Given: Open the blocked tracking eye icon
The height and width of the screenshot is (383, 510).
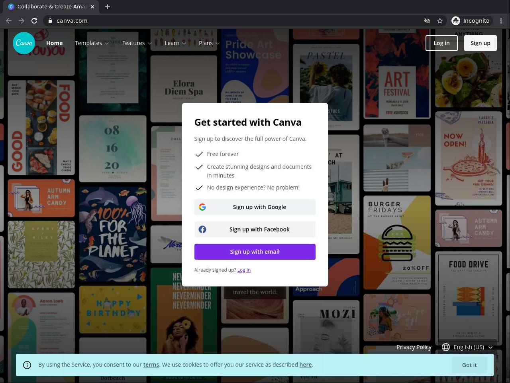Looking at the screenshot, I should [x=427, y=21].
